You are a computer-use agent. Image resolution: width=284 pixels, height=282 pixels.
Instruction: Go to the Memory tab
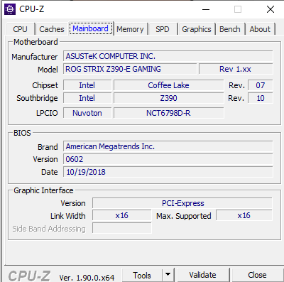pyautogui.click(x=130, y=29)
